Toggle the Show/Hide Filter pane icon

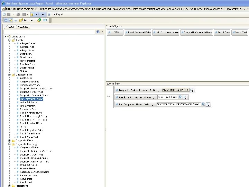(11, 20)
